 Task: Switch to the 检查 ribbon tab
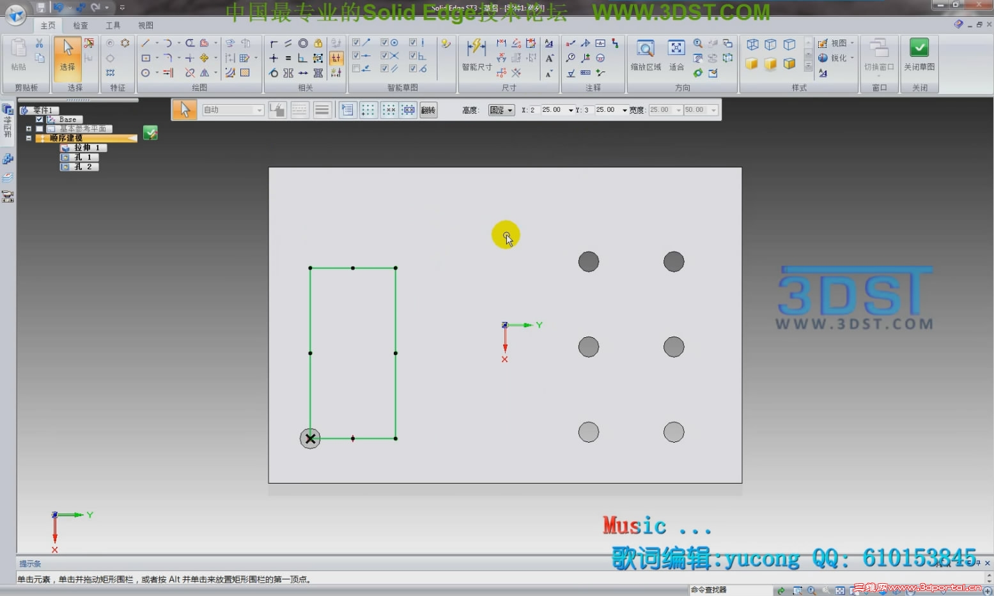[x=81, y=26]
